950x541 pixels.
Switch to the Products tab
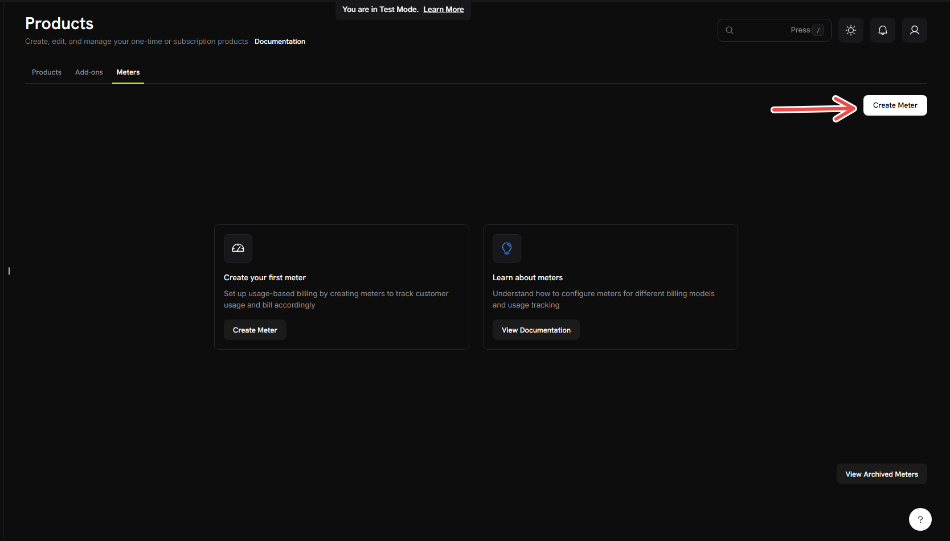click(47, 72)
